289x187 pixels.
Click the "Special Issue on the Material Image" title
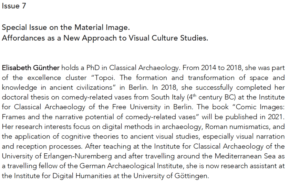[x=65, y=27]
